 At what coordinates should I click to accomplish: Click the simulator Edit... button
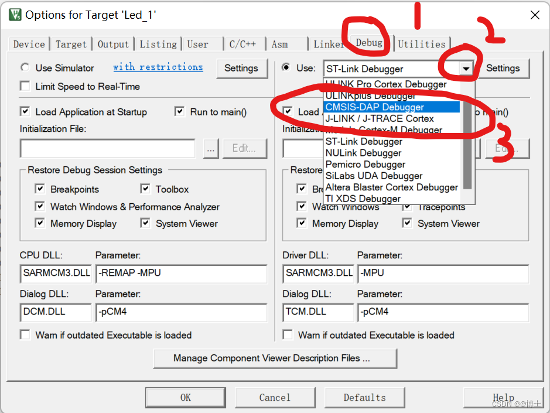244,148
